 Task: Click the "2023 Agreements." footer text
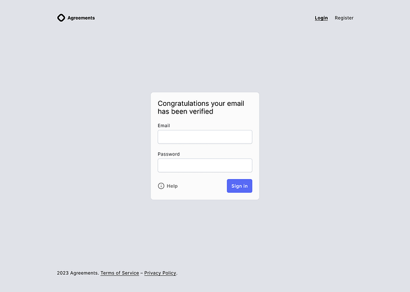click(x=78, y=273)
